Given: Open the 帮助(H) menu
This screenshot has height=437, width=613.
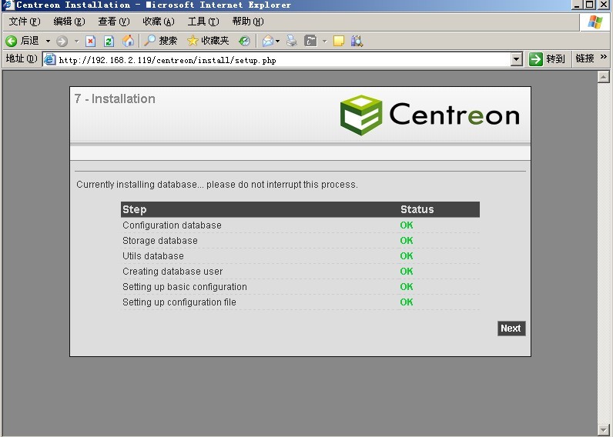Looking at the screenshot, I should (x=247, y=22).
